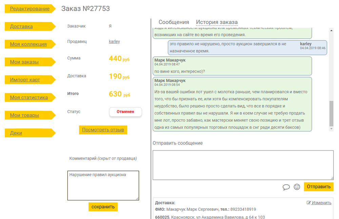Save the comment with сохранить button
Image resolution: width=339 pixels, height=219 pixels.
point(103,207)
